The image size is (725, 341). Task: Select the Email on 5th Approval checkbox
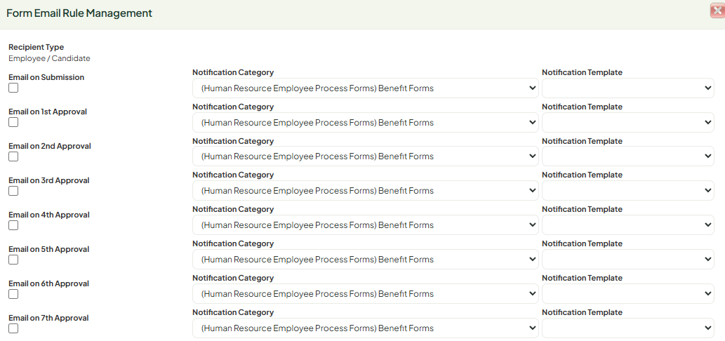click(x=13, y=260)
